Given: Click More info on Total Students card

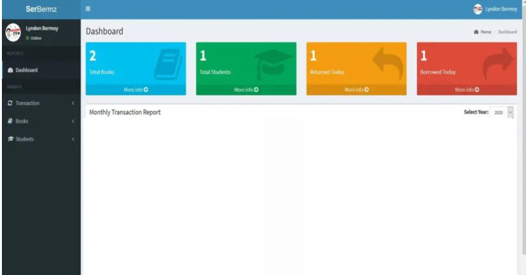Looking at the screenshot, I should coord(246,90).
